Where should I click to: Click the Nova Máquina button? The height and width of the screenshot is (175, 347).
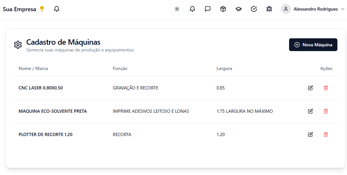(313, 45)
